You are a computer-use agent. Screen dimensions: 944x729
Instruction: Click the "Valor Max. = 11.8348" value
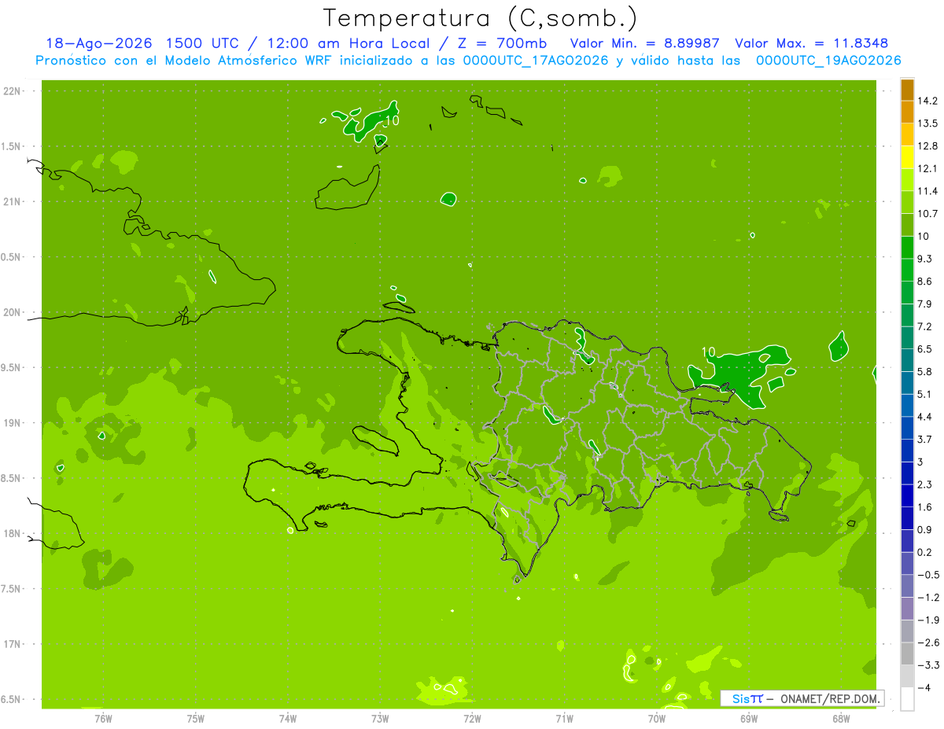tap(812, 43)
